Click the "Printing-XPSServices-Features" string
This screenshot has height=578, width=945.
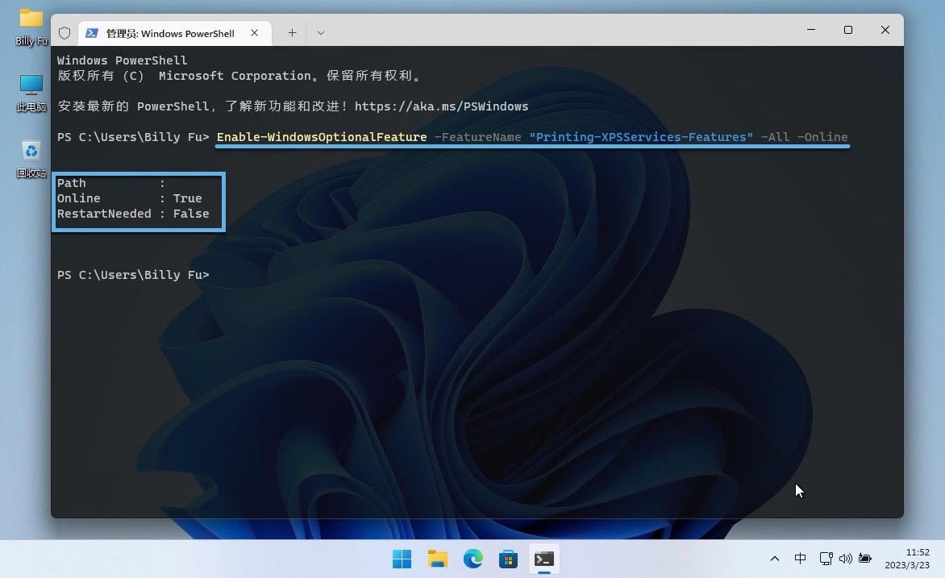coord(641,137)
